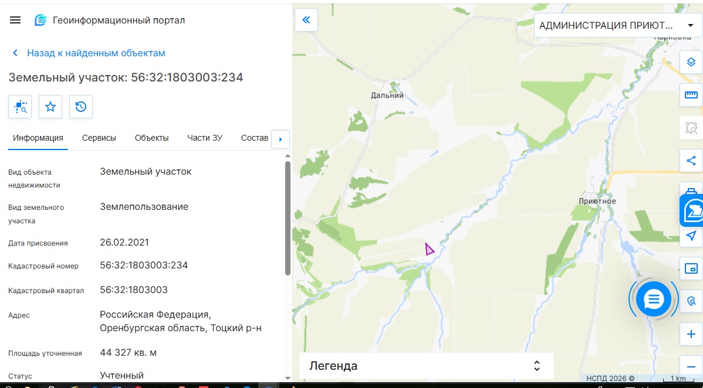This screenshot has height=388, width=703.
Task: Click the Вид объекта недвижимости label
Action: tap(34, 179)
